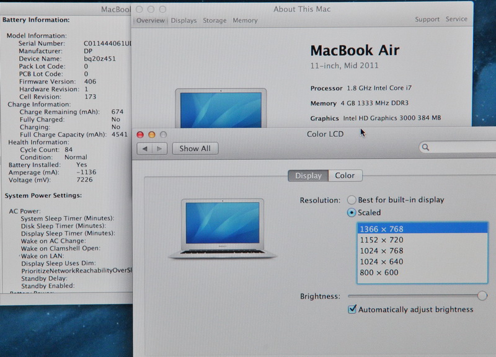Choose 1152 × 720 resolution

(x=422, y=240)
